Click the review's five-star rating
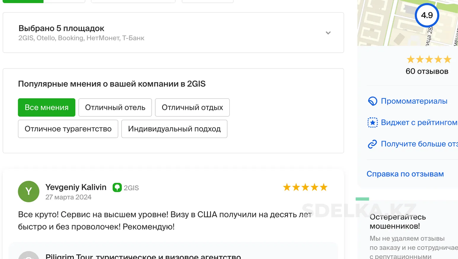This screenshot has height=259, width=458. point(305,187)
